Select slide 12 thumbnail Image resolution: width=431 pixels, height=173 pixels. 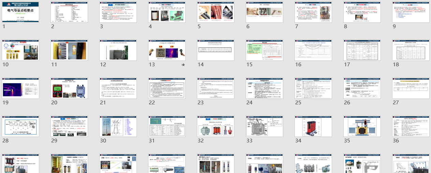pos(118,50)
